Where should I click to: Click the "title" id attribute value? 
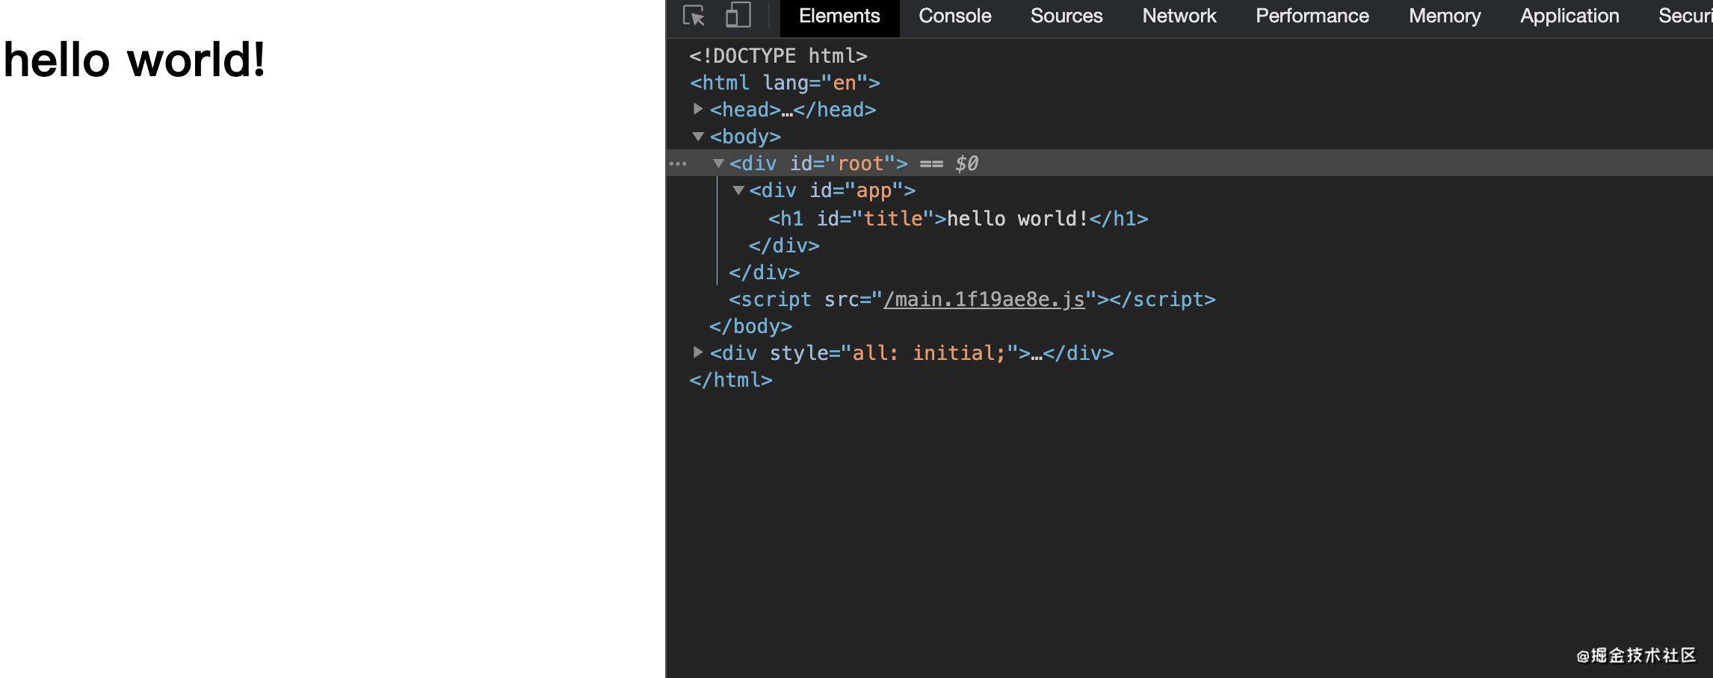pyautogui.click(x=893, y=219)
